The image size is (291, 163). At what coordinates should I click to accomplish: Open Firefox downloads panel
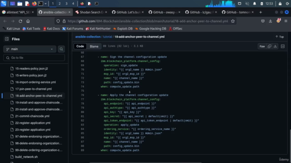(271, 21)
